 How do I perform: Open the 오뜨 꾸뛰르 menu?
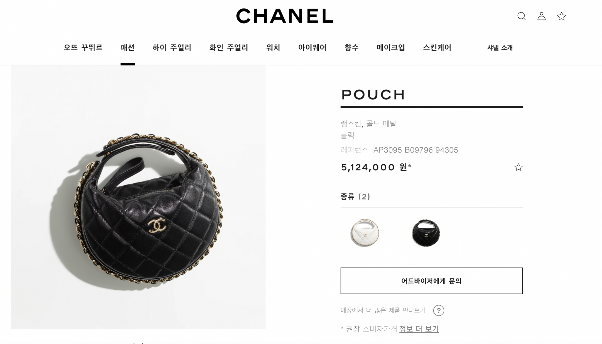pyautogui.click(x=83, y=47)
